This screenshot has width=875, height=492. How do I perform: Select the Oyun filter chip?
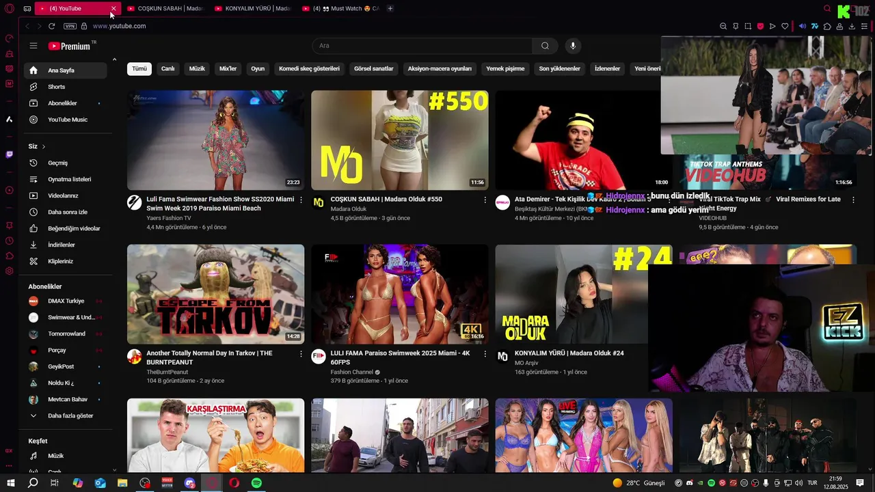click(x=258, y=69)
